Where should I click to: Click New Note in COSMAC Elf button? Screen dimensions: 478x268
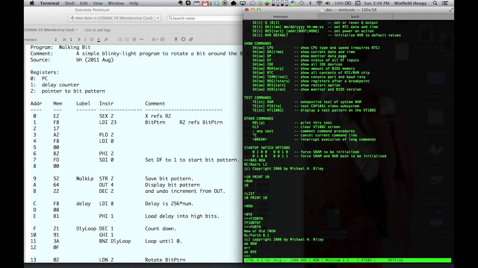(x=111, y=18)
